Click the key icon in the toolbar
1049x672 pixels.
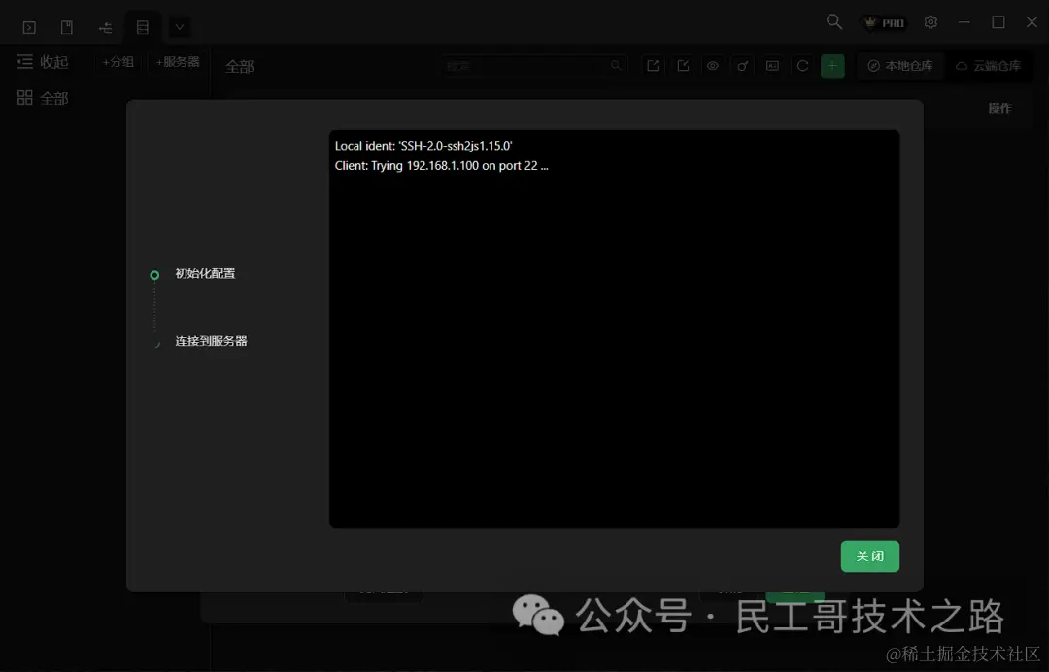point(742,65)
